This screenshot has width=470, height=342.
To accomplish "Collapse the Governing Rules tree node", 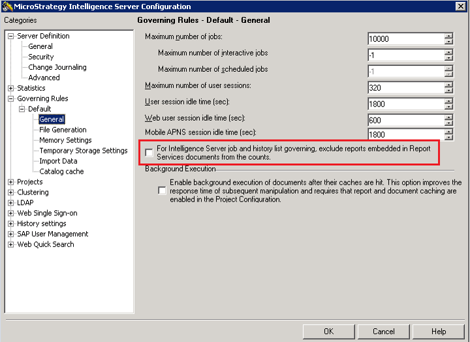I will [11, 99].
